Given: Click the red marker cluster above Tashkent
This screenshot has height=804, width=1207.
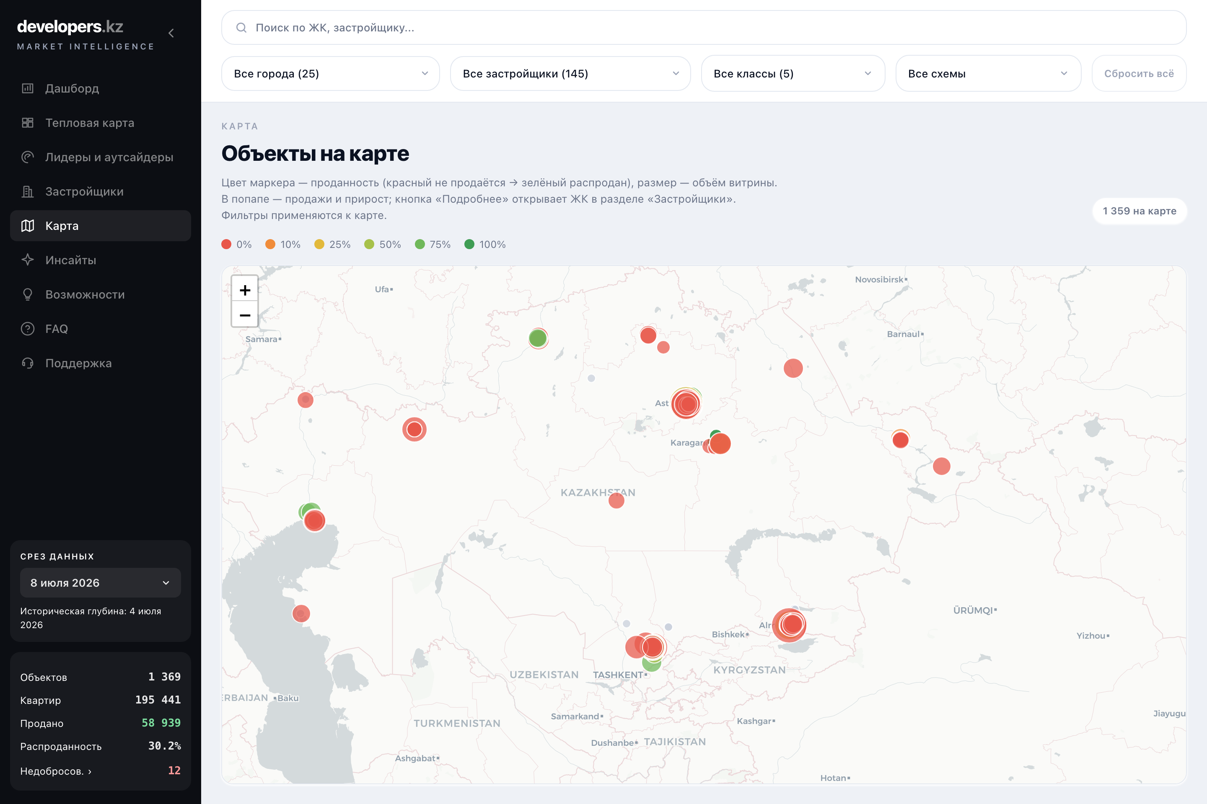Looking at the screenshot, I should (x=652, y=647).
